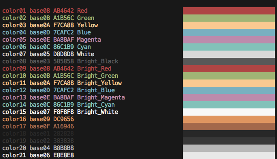Click the faint 'color18' label
The height and width of the screenshot is (159, 277).
pyautogui.click(x=14, y=133)
